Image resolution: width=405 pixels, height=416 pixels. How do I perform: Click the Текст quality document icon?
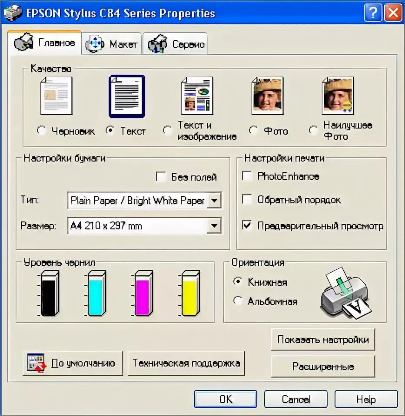[x=127, y=96]
